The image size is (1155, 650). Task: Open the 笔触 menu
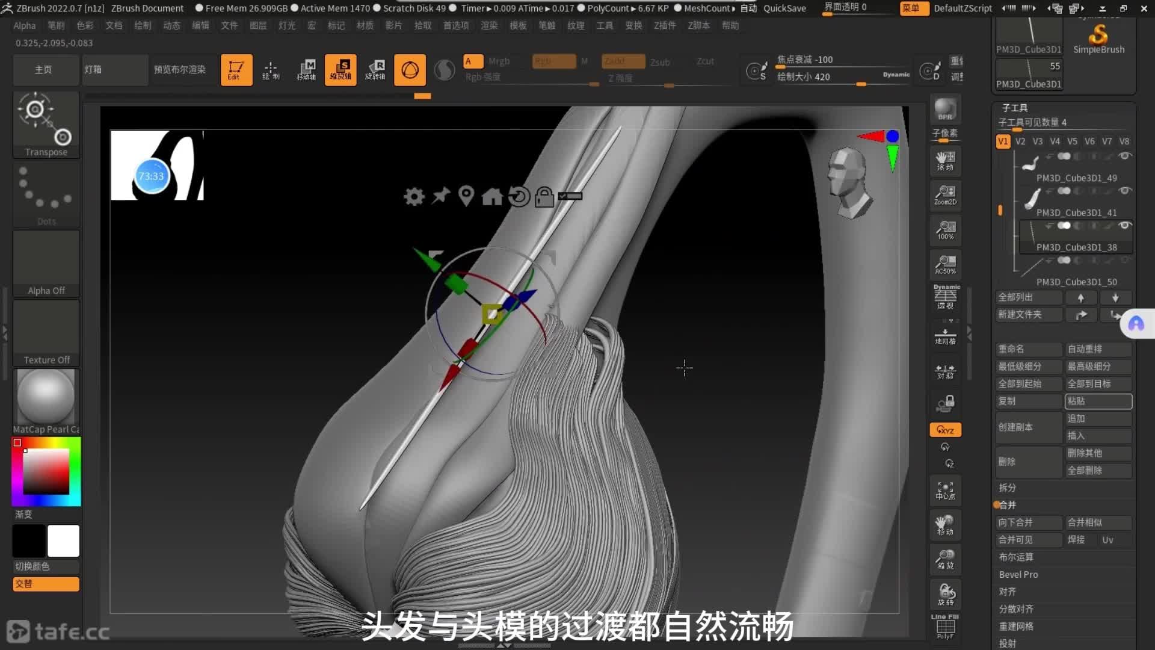546,25
